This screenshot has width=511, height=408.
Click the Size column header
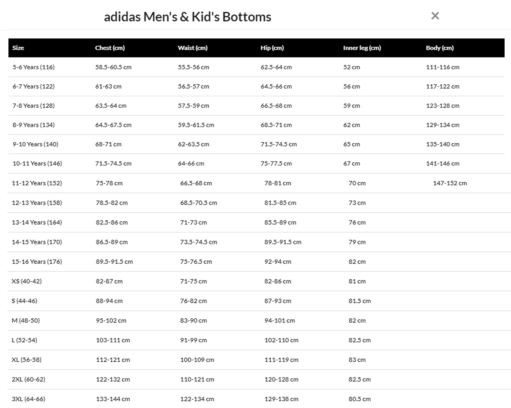18,48
